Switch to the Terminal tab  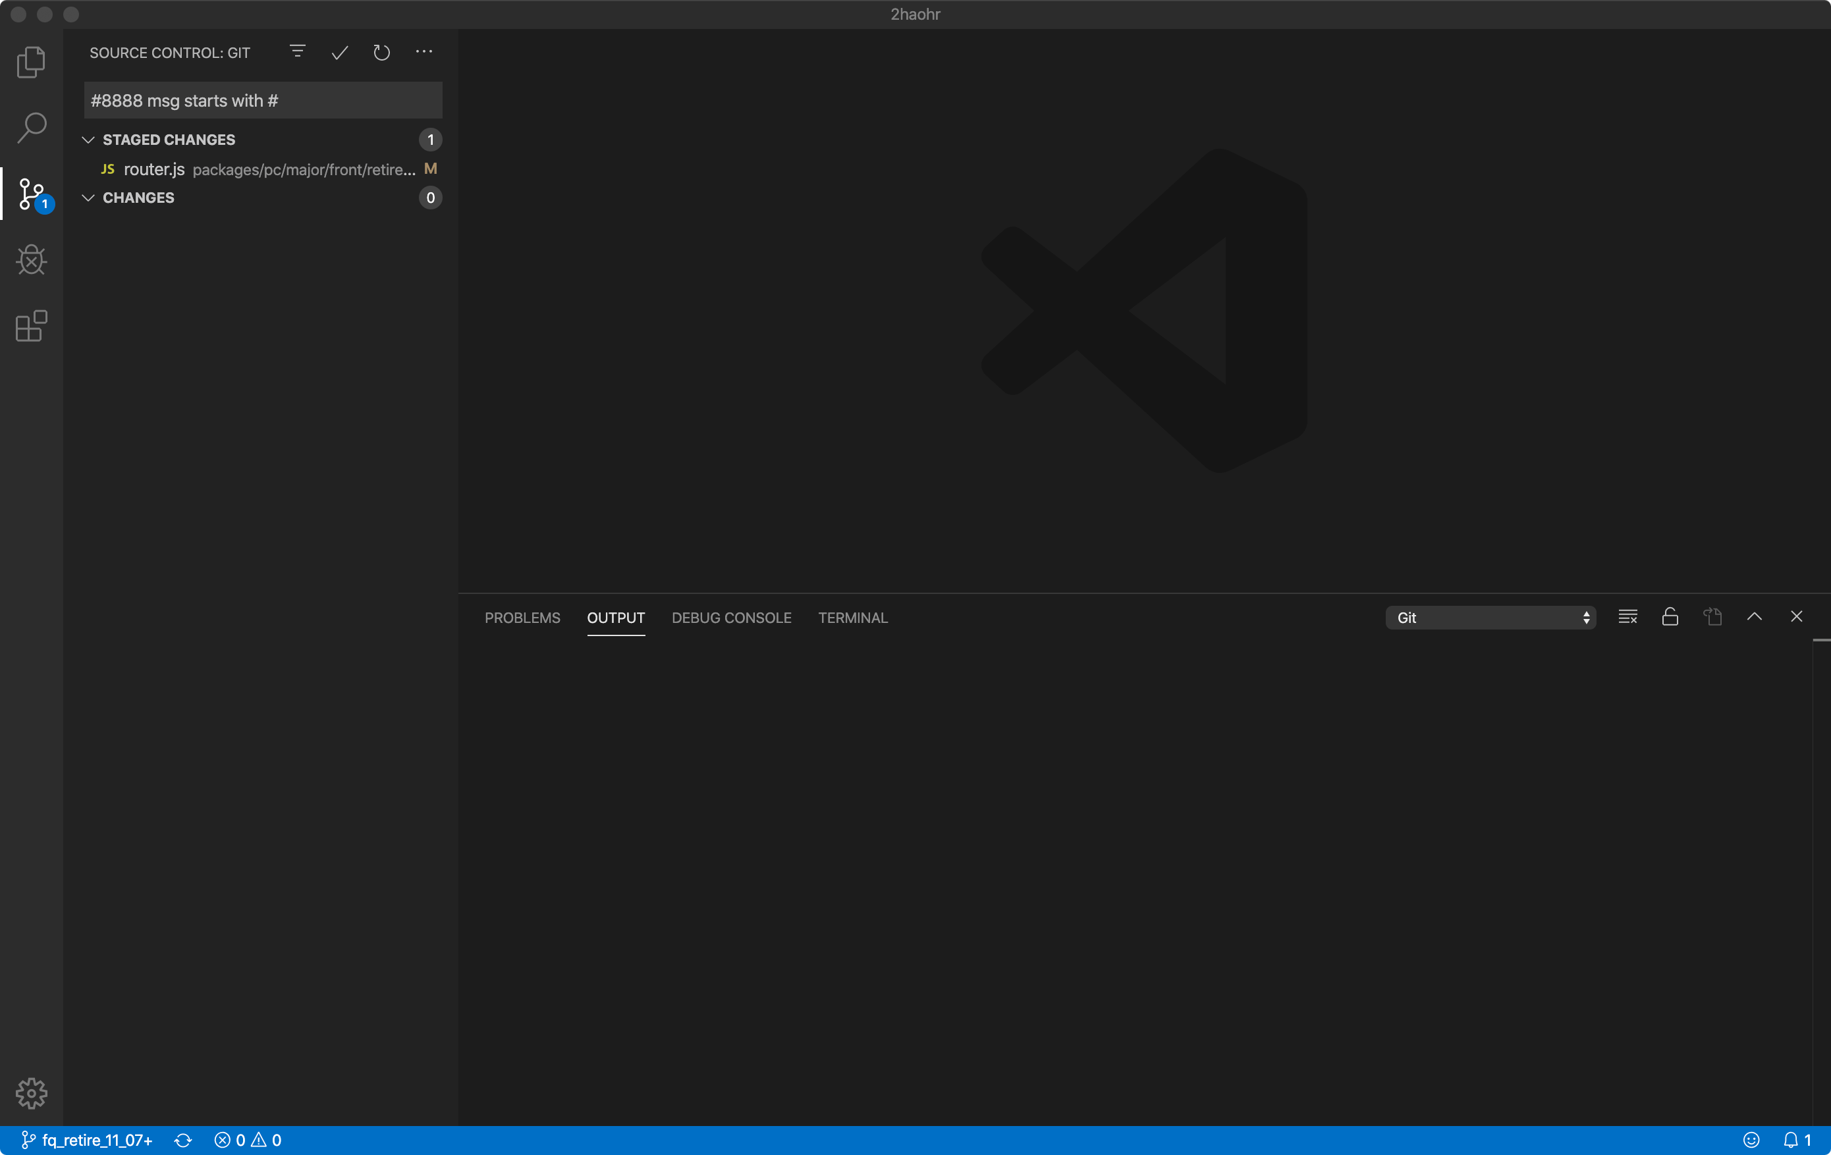(x=852, y=618)
